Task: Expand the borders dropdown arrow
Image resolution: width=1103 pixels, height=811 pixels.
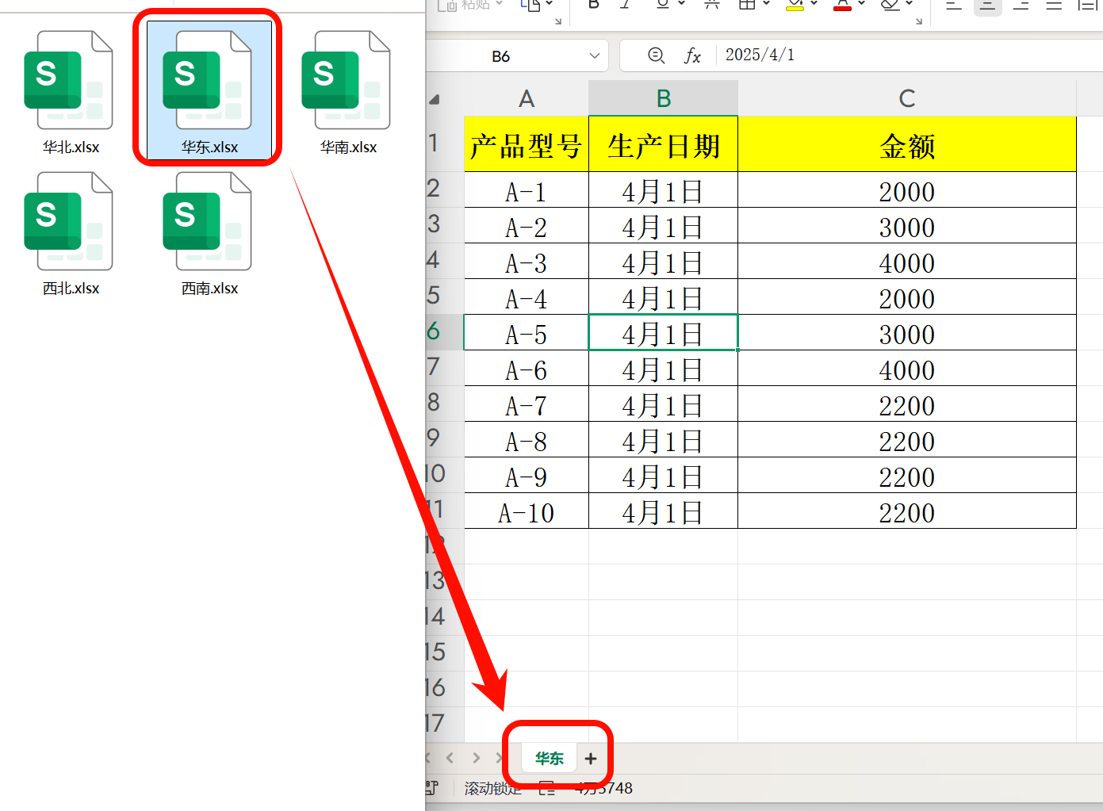Action: [766, 4]
